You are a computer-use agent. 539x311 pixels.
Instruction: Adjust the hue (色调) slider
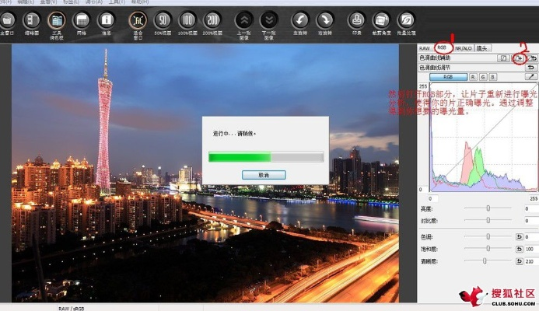tap(488, 236)
